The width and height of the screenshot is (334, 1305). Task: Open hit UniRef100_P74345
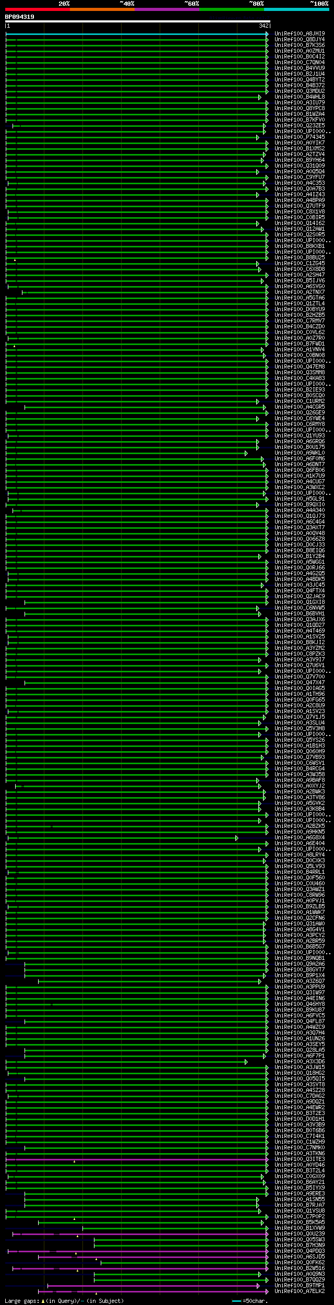300,137
